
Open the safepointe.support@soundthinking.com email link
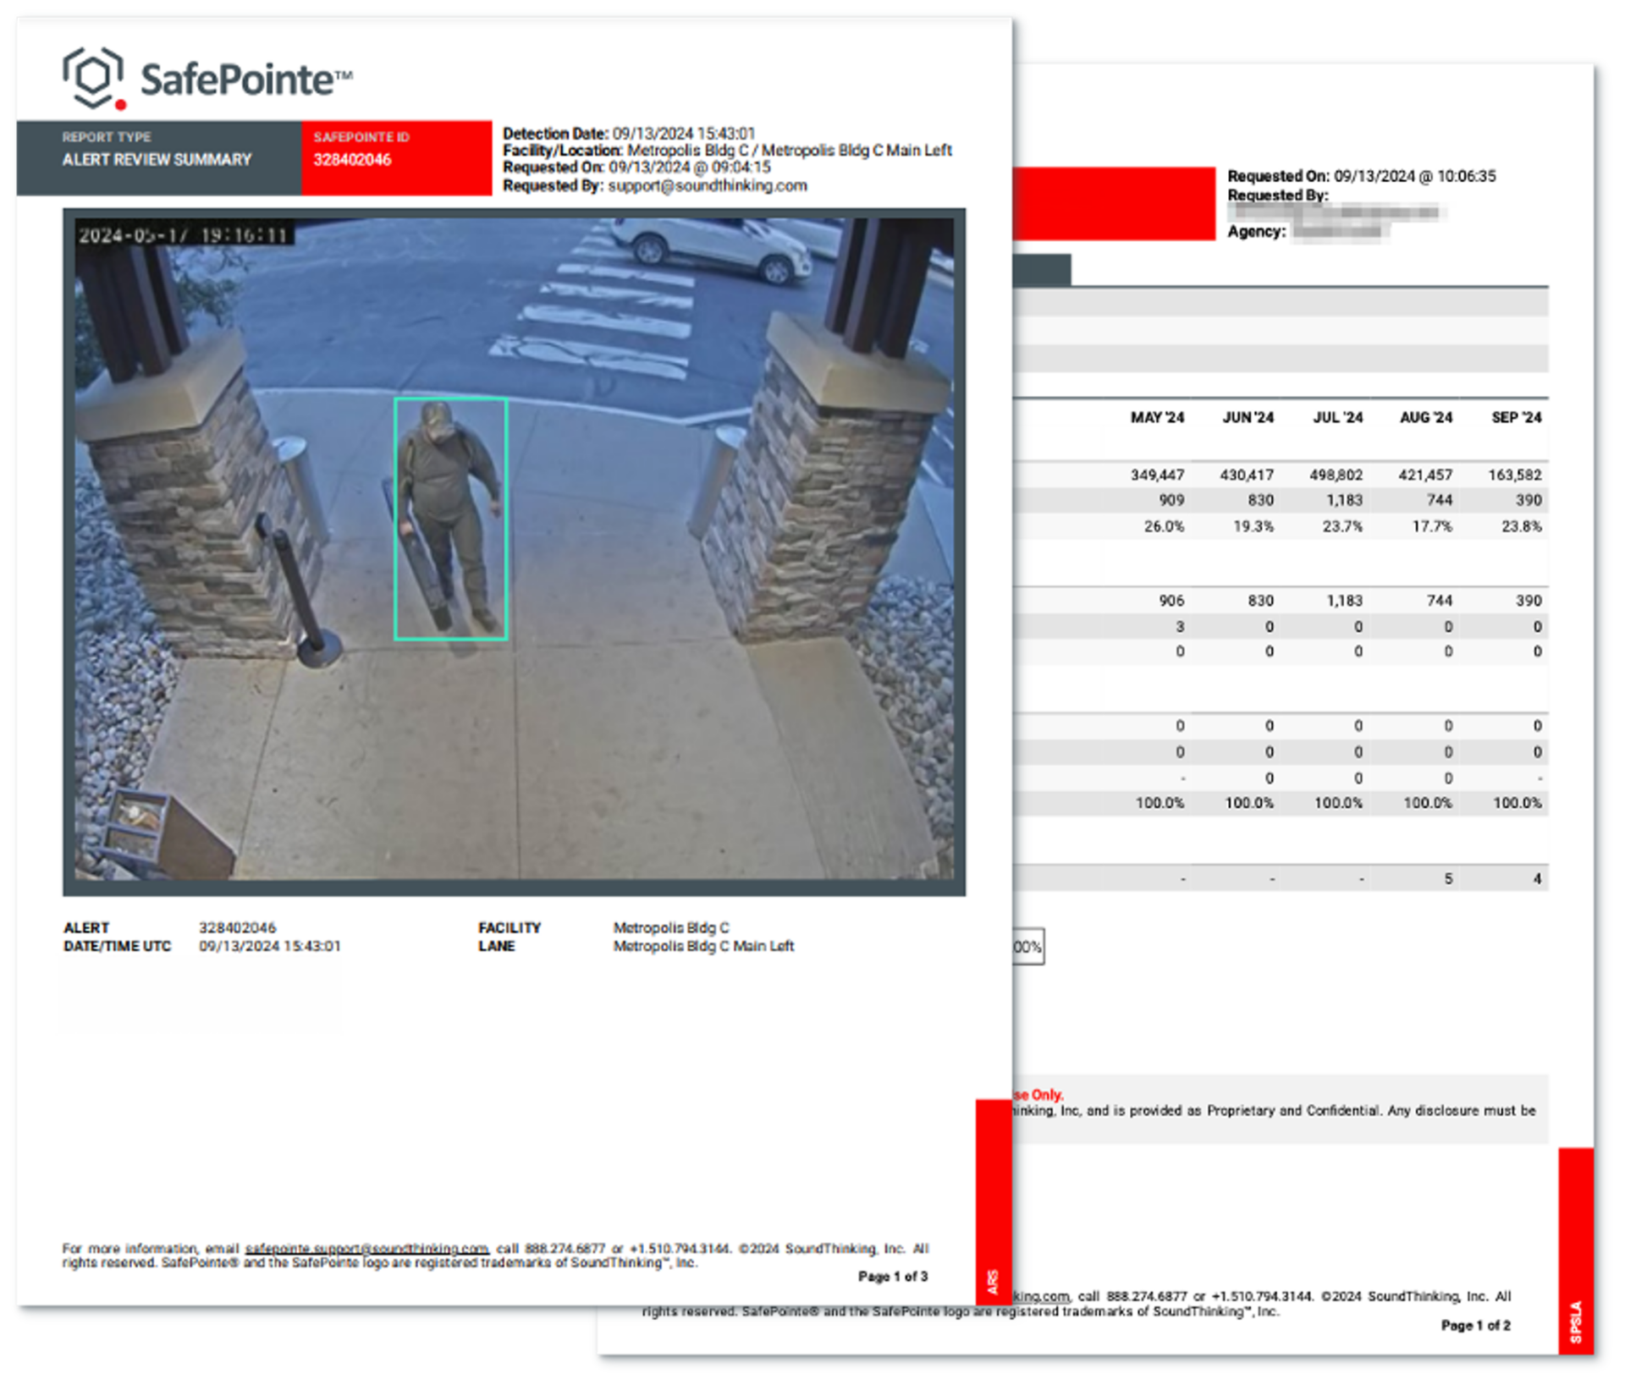click(366, 1249)
